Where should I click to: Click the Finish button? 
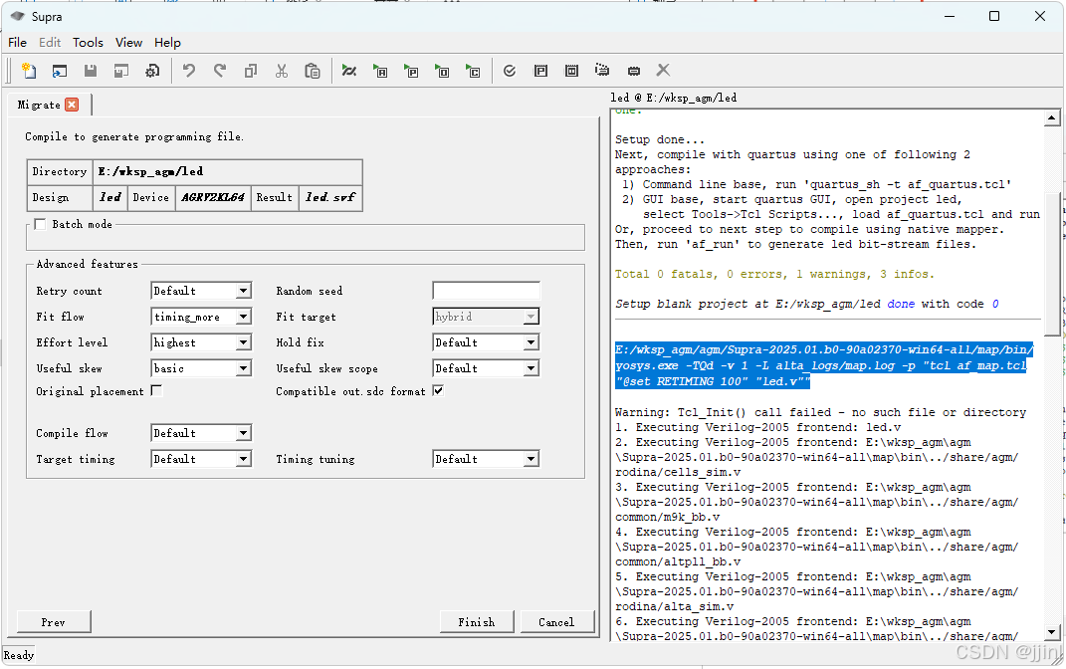[x=477, y=621]
